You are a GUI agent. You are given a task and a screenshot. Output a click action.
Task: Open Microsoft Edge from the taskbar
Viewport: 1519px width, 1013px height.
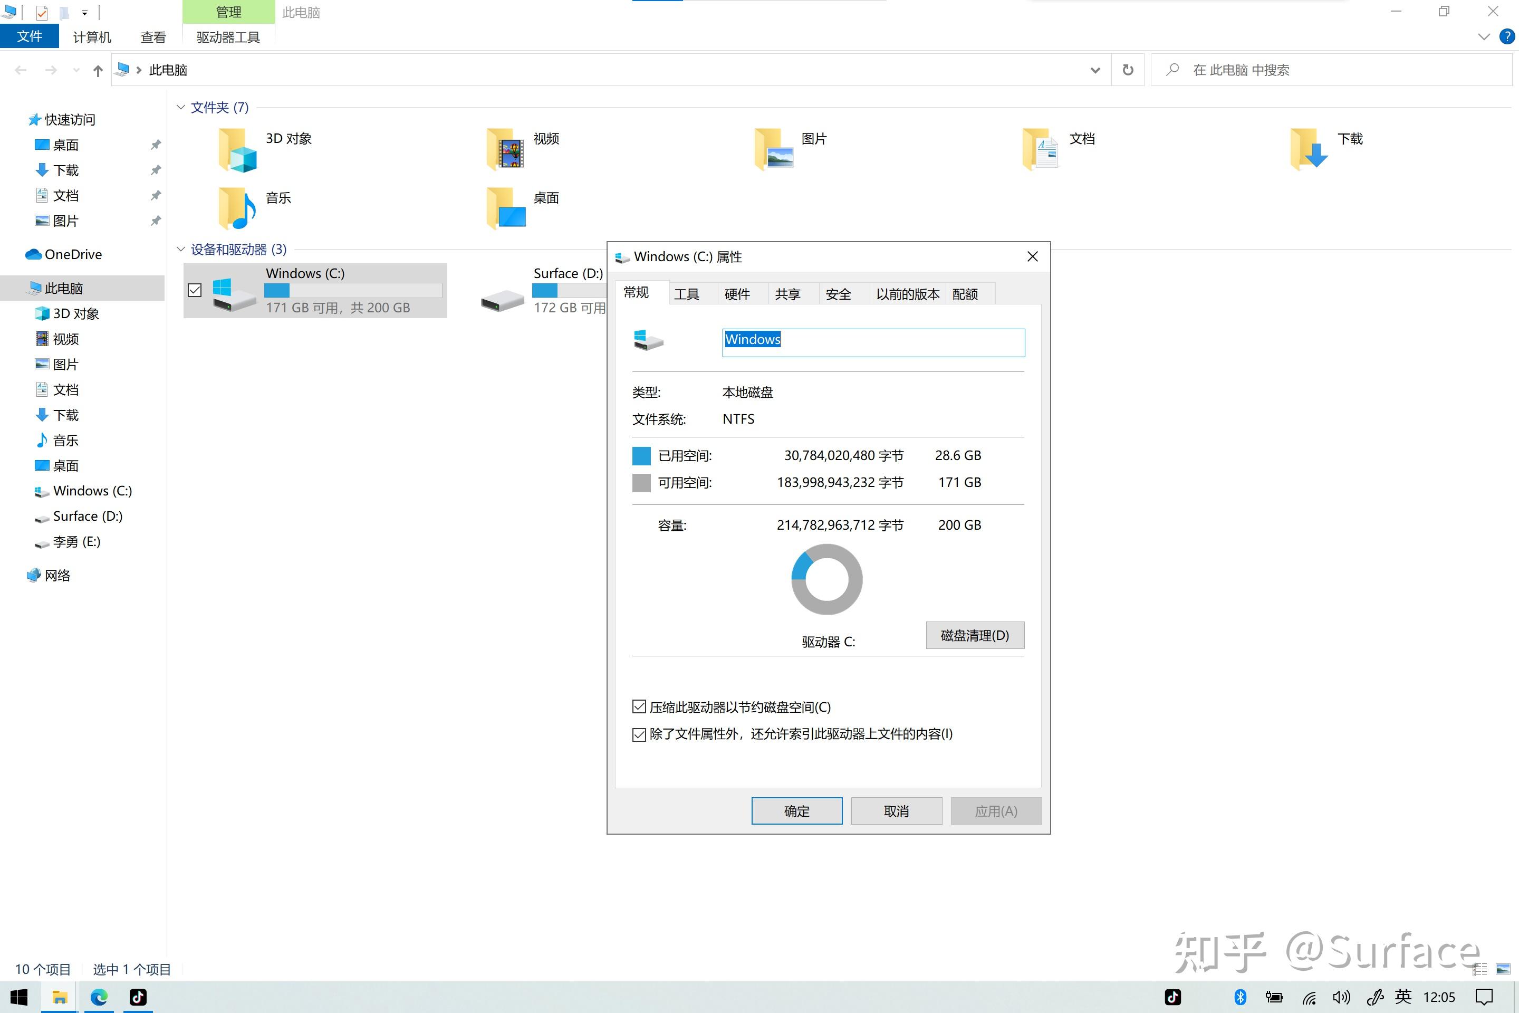coord(98,997)
